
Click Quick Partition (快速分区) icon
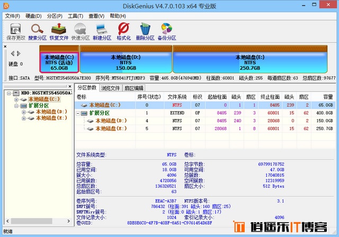click(81, 32)
